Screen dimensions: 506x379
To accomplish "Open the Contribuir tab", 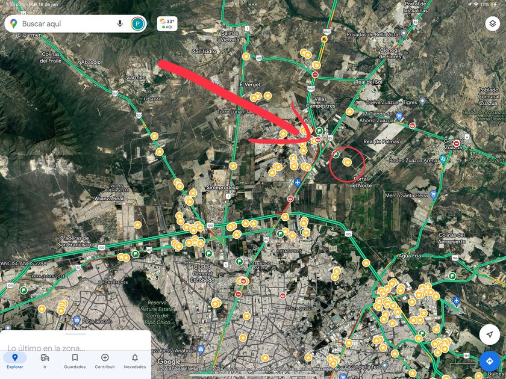I will click(x=105, y=361).
